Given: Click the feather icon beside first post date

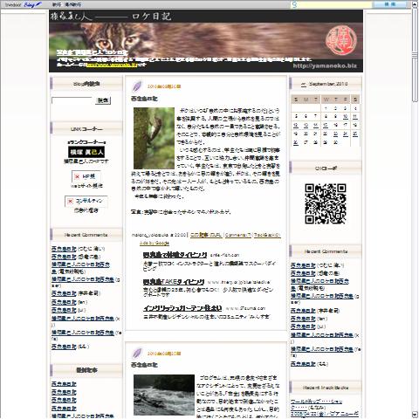Looking at the screenshot, I should tap(137, 86).
